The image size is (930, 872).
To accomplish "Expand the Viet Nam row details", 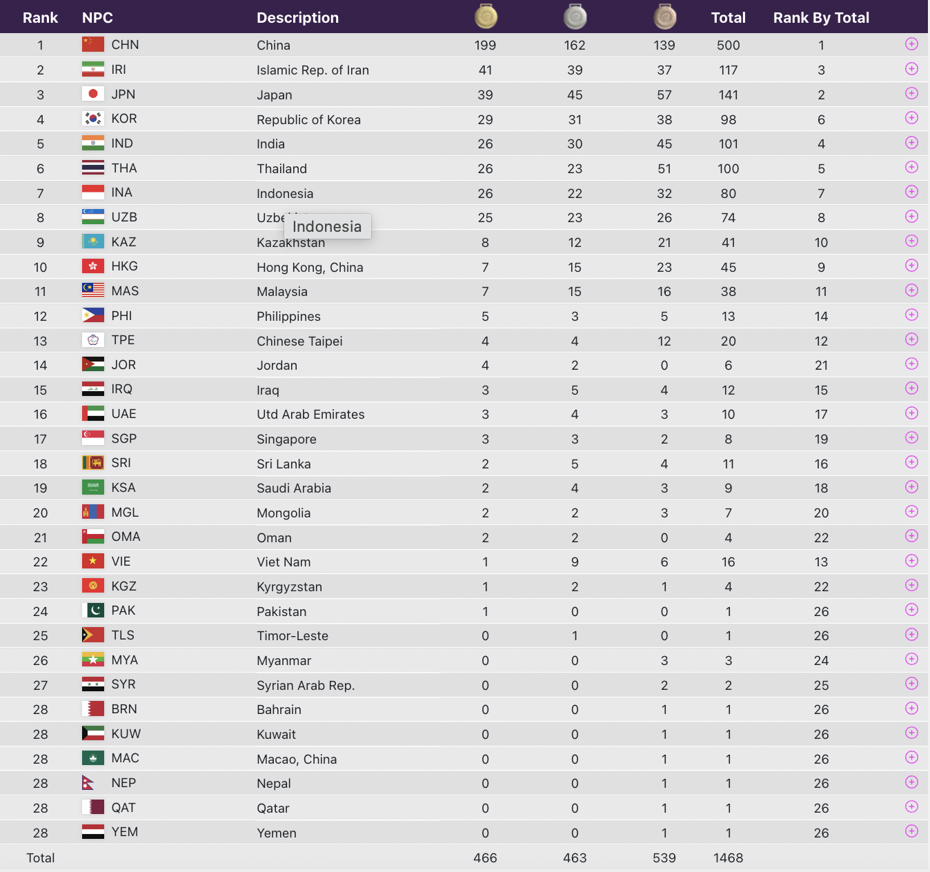I will [911, 561].
